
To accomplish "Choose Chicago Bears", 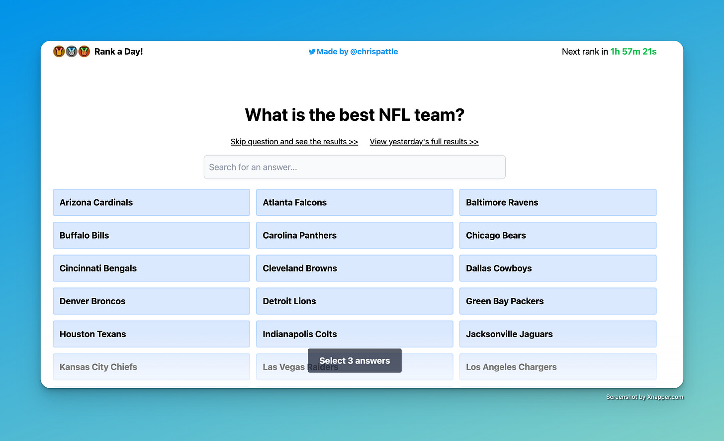I will tap(558, 235).
